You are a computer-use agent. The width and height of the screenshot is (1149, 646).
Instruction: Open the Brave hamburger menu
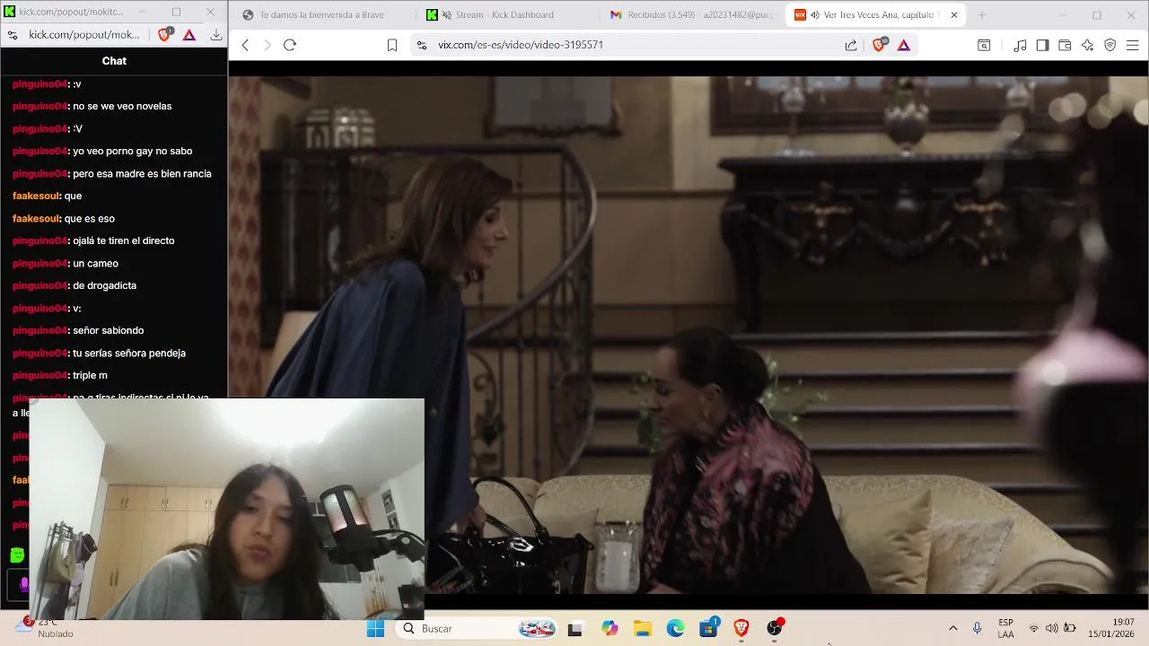[1133, 45]
